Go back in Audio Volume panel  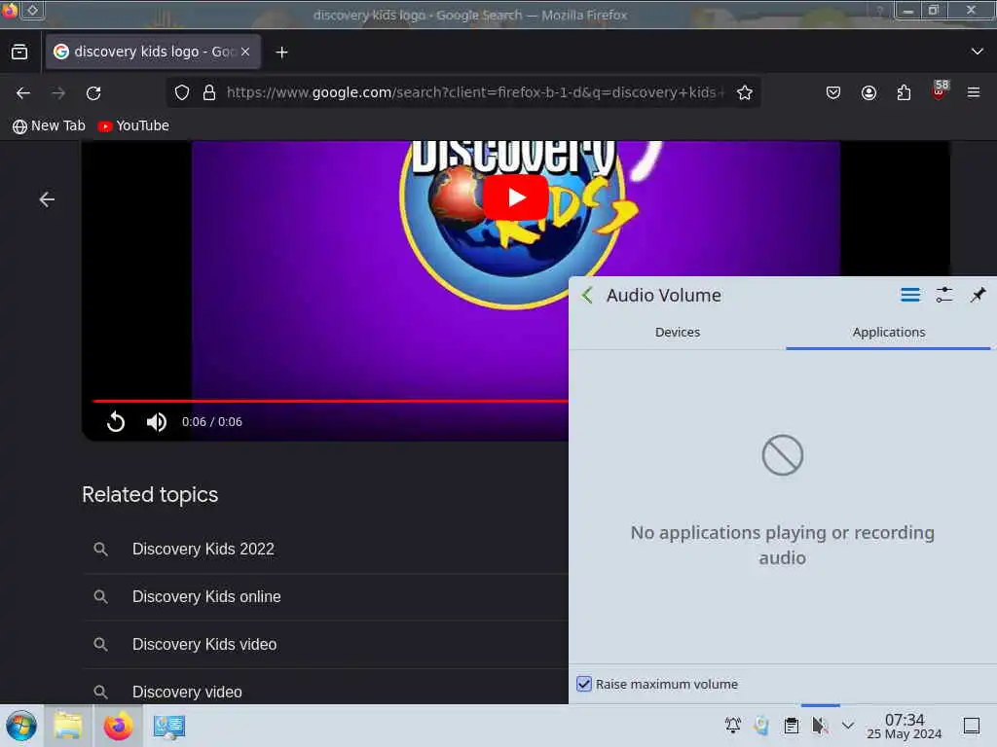tap(587, 296)
